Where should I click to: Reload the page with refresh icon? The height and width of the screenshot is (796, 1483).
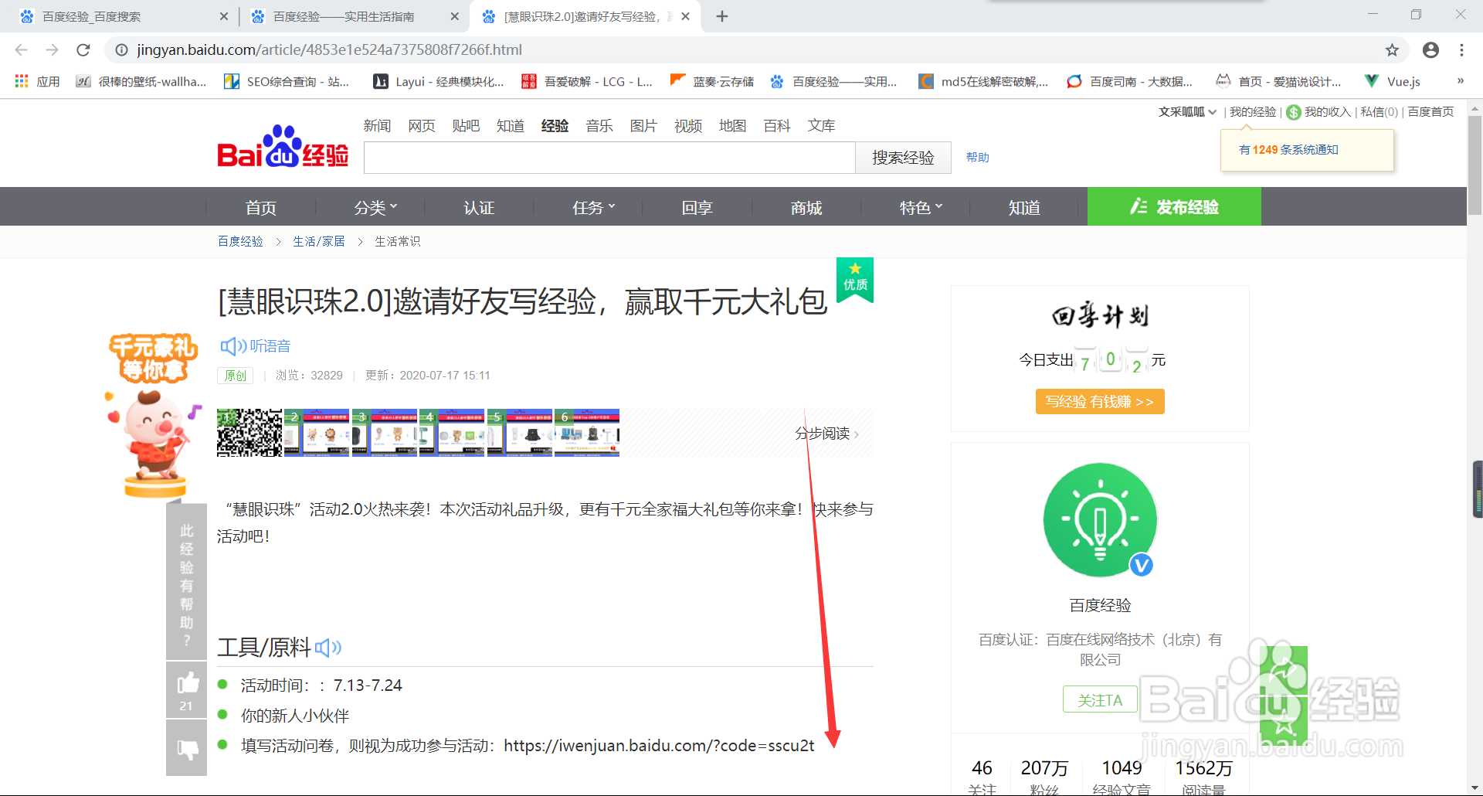tap(83, 50)
